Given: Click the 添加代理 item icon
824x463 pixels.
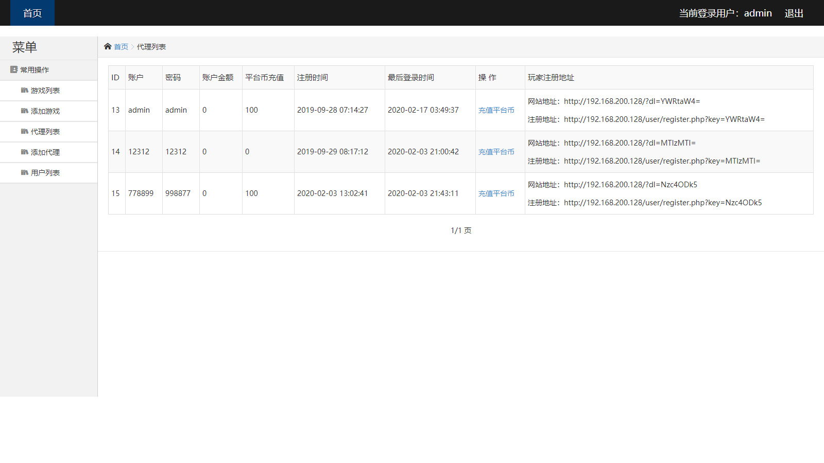Looking at the screenshot, I should (x=25, y=152).
